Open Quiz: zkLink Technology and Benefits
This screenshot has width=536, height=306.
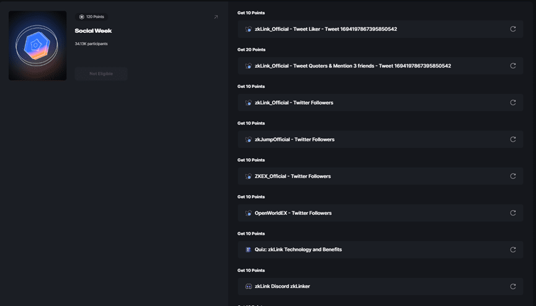(x=380, y=250)
